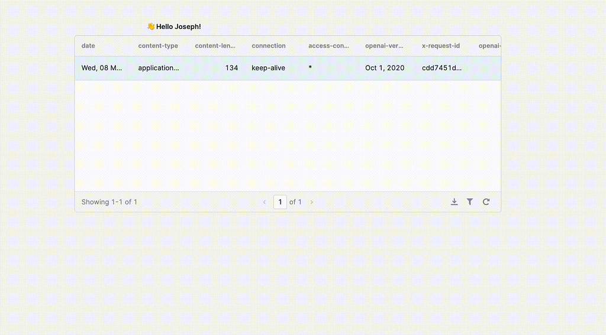606x335 pixels.
Task: Click the cdd7451d request id cell
Action: [441, 68]
